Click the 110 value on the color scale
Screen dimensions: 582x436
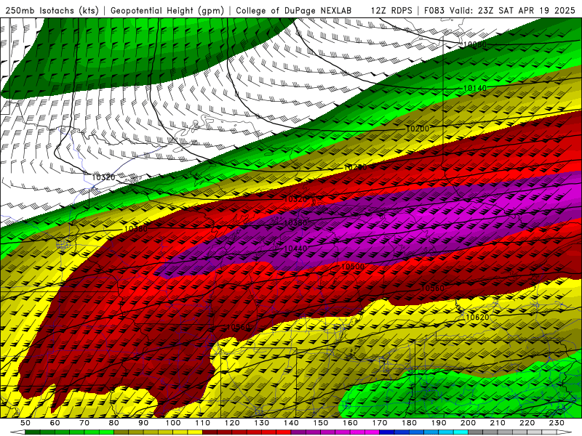coord(203,423)
